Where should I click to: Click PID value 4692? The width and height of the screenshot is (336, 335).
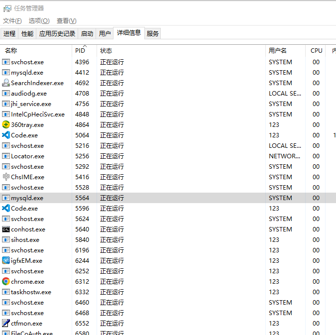(82, 83)
